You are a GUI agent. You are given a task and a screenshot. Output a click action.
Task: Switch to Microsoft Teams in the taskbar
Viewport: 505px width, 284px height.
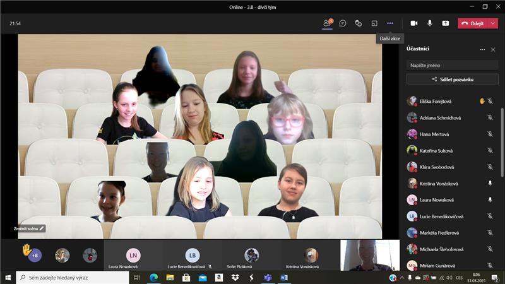point(268,278)
